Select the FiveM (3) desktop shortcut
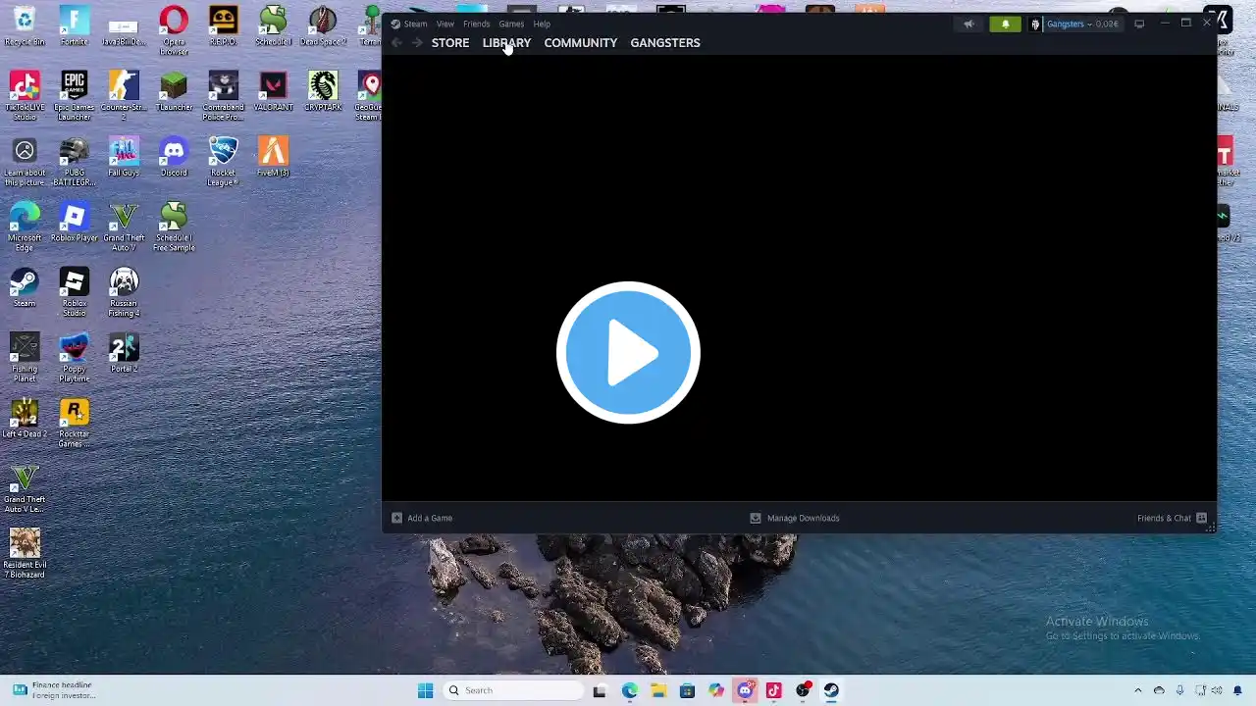 pos(273,157)
